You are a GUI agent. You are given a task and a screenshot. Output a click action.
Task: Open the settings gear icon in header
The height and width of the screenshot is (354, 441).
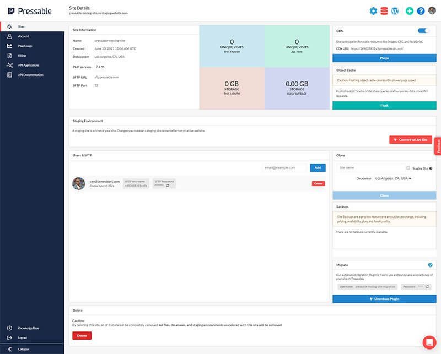(x=373, y=11)
